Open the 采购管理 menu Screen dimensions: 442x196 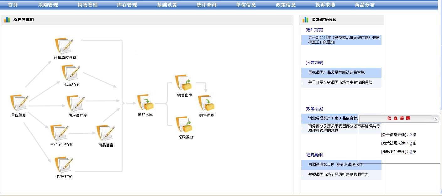click(x=48, y=5)
